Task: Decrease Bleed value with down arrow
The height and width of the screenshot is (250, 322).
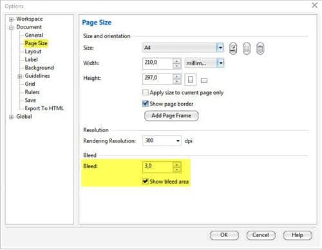Action: [176, 170]
